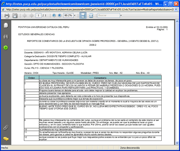Image resolution: width=180 pixels, height=151 pixels.
Task: Click the URL address bar text
Action: point(90,9)
